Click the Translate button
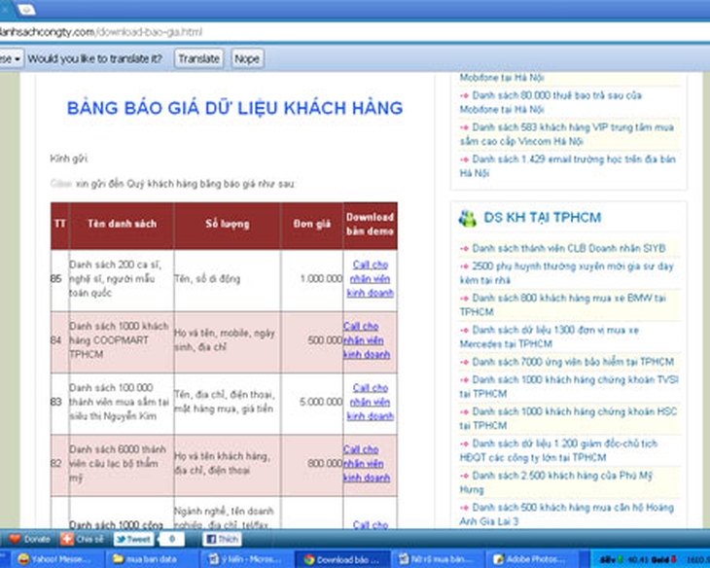 click(x=198, y=59)
